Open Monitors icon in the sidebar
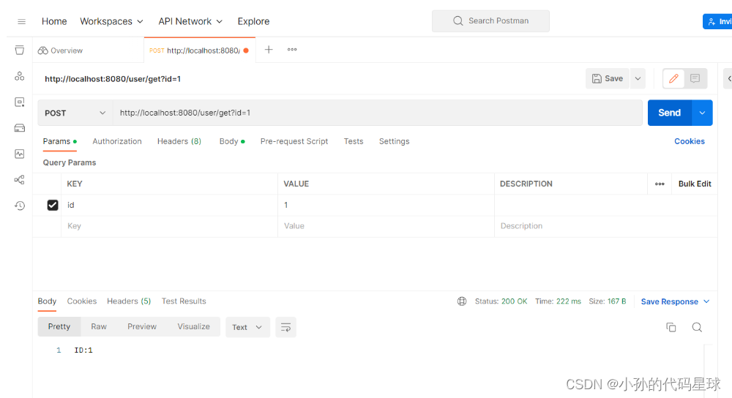Screen dimensions: 732x398 pos(19,154)
